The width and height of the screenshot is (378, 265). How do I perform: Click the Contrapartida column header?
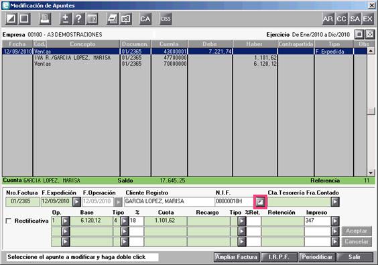pyautogui.click(x=296, y=44)
